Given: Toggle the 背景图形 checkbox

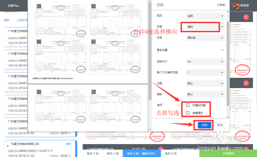Looking at the screenshot, I should [x=188, y=113].
